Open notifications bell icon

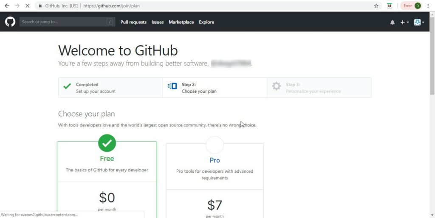point(392,22)
